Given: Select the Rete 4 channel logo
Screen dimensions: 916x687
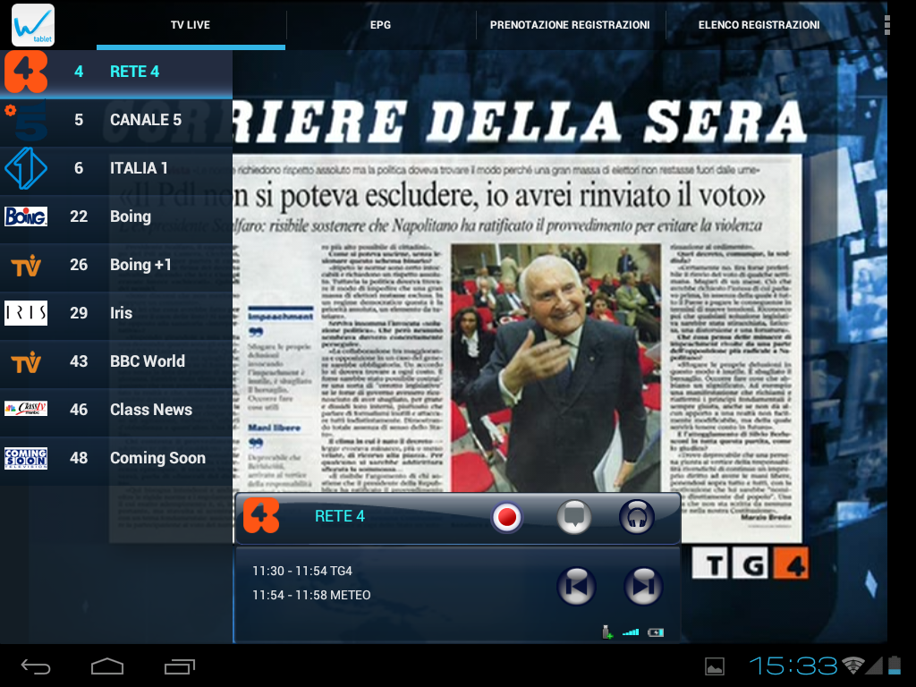Looking at the screenshot, I should (x=26, y=72).
